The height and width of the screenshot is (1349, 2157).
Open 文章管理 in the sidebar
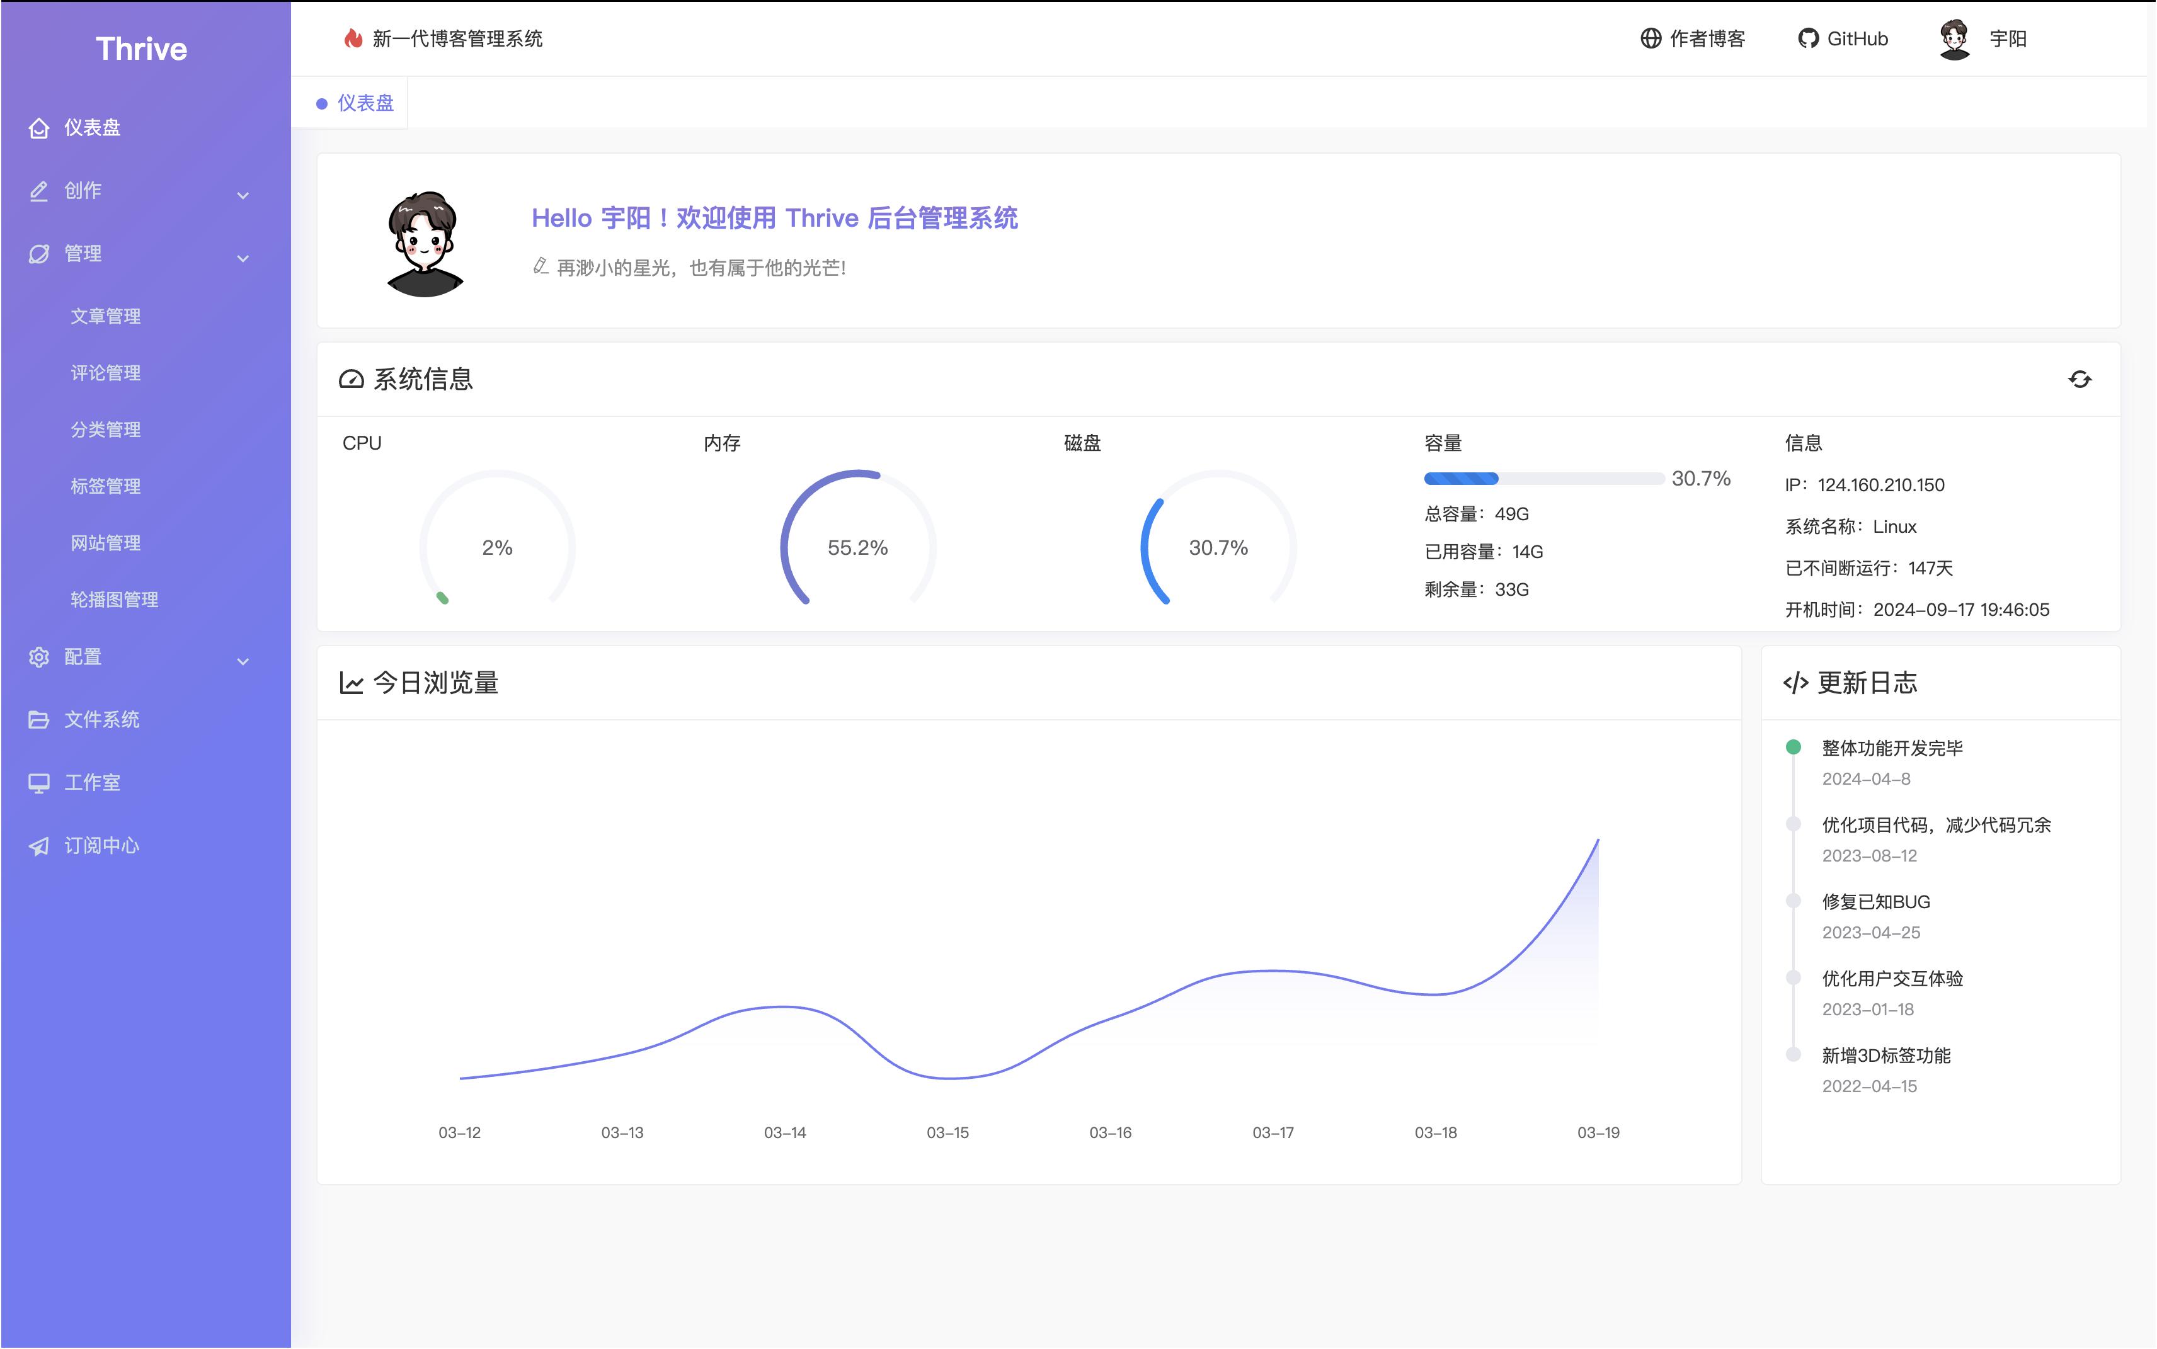(105, 316)
